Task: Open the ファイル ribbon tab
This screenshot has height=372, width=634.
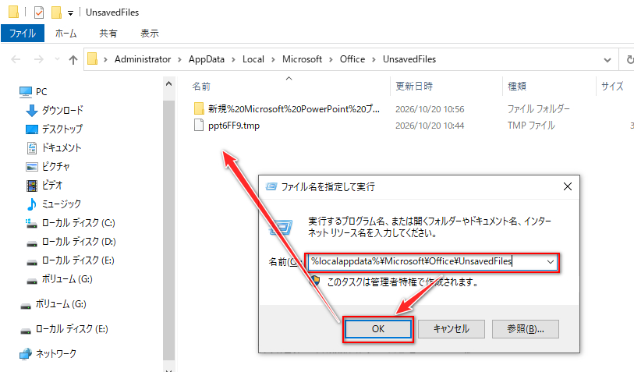Action: tap(23, 34)
